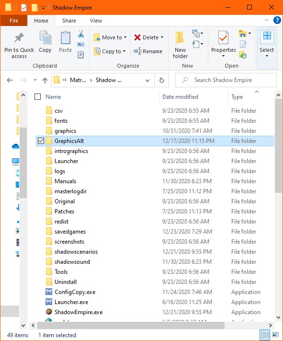Switch to Details view icon in status bar

coord(265,335)
